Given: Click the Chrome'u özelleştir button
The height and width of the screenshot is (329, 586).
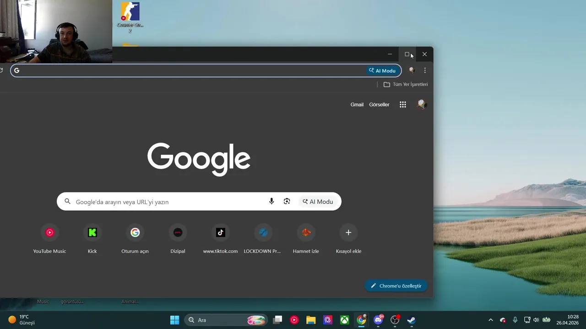Looking at the screenshot, I should (396, 286).
